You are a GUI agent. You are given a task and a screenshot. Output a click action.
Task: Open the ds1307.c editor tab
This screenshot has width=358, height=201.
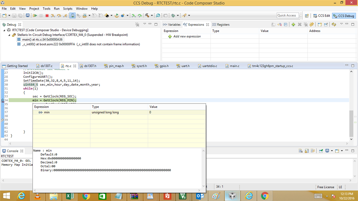tap(45, 66)
